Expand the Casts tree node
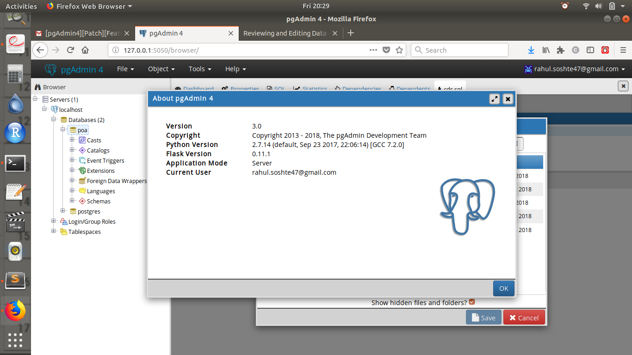 (72, 140)
